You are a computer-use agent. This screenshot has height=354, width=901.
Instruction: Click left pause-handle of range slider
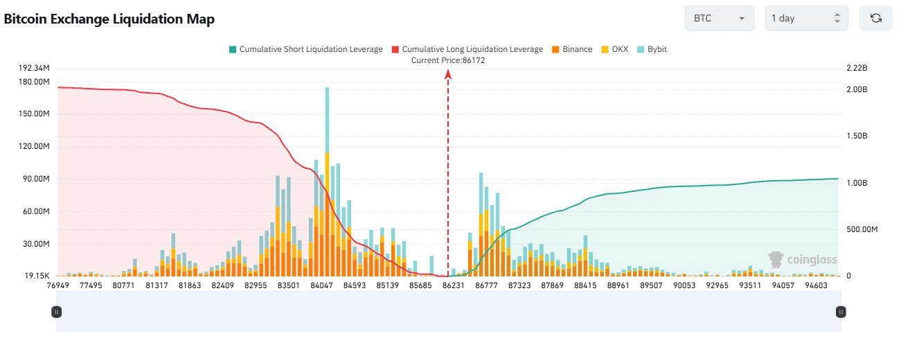point(57,312)
